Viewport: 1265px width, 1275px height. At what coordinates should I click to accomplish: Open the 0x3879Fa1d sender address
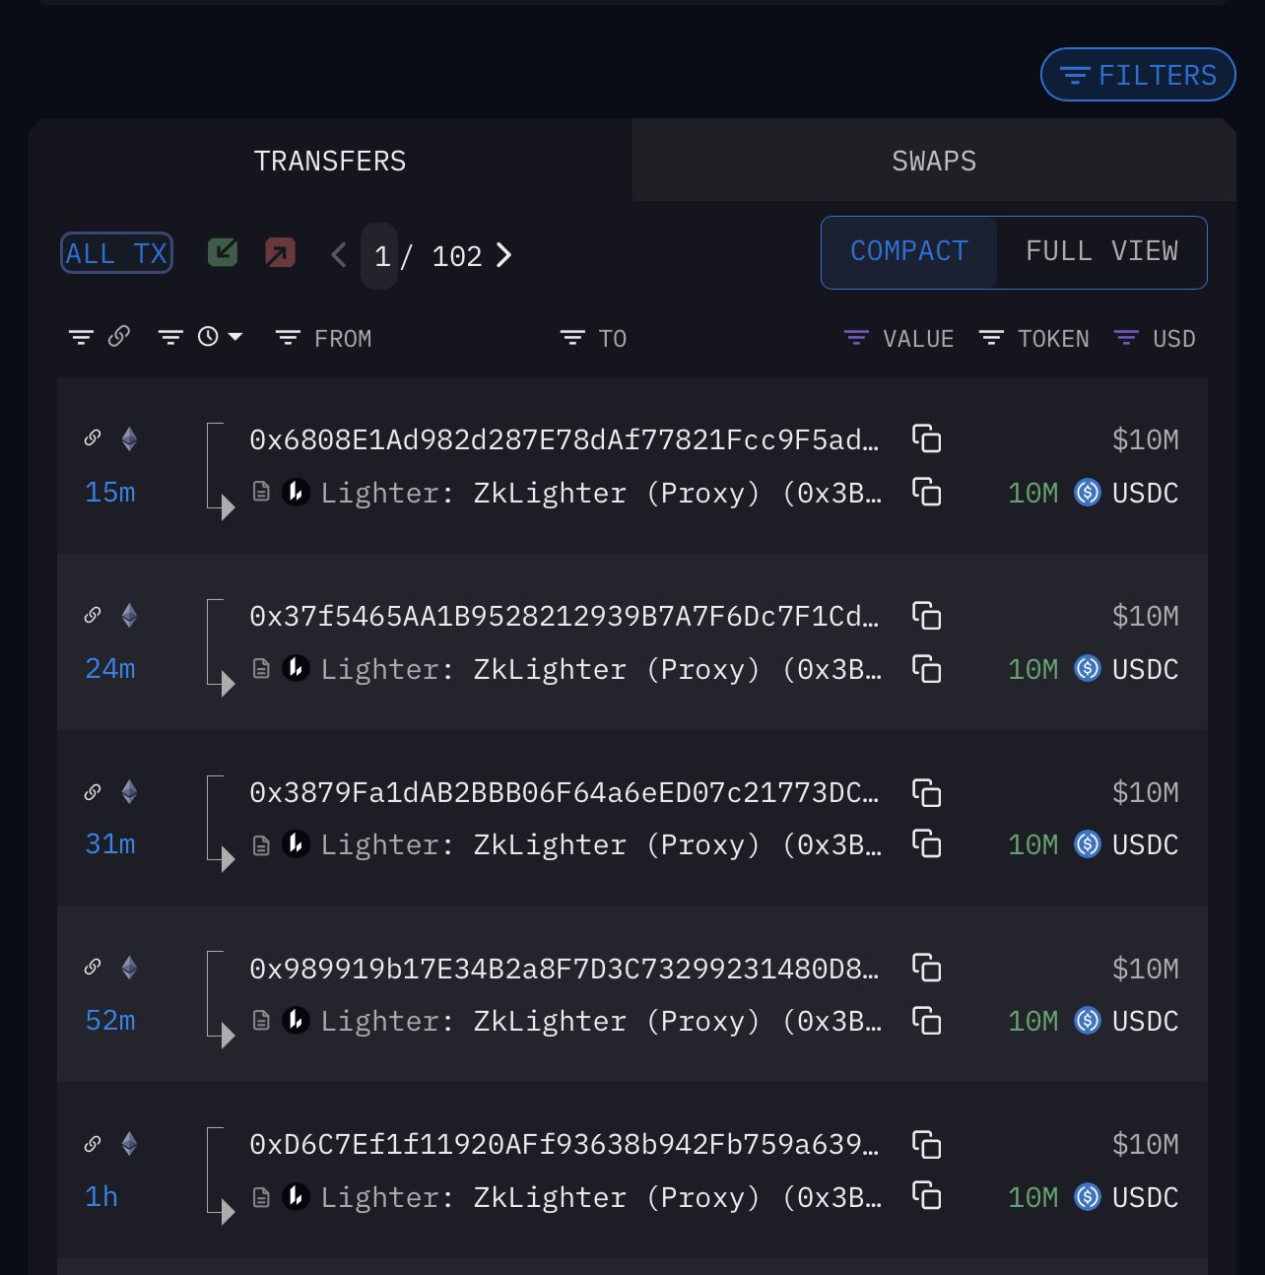564,792
